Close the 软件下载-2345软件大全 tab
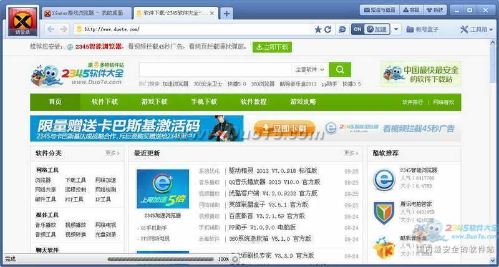 pyautogui.click(x=212, y=13)
